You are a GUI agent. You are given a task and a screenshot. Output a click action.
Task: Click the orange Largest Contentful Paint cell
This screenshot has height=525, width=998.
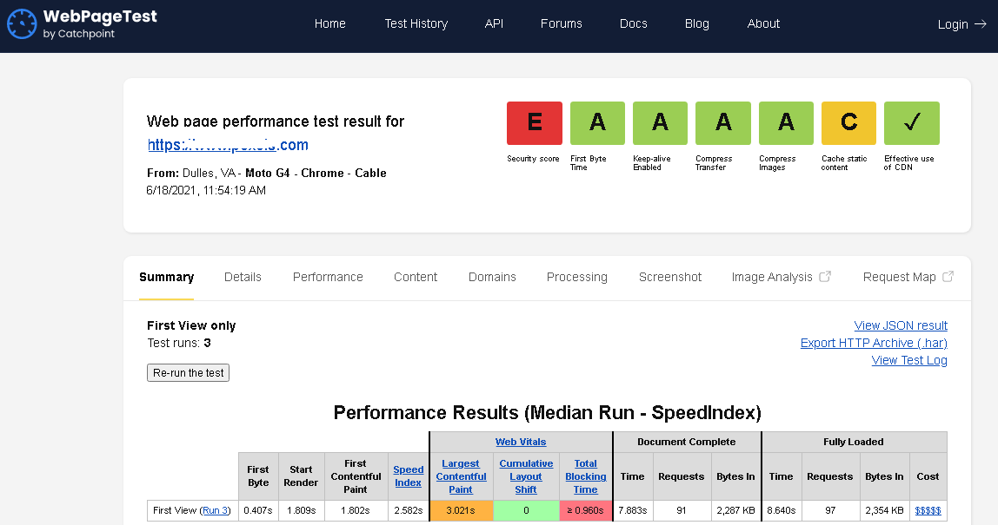tap(461, 510)
